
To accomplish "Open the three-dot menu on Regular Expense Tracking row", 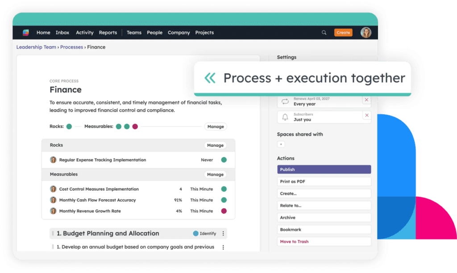I will point(223,160).
